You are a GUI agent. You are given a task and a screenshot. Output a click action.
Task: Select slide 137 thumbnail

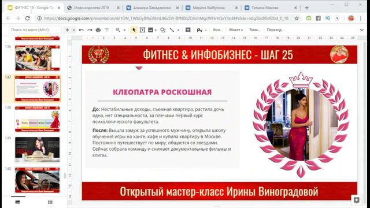[x=38, y=88]
